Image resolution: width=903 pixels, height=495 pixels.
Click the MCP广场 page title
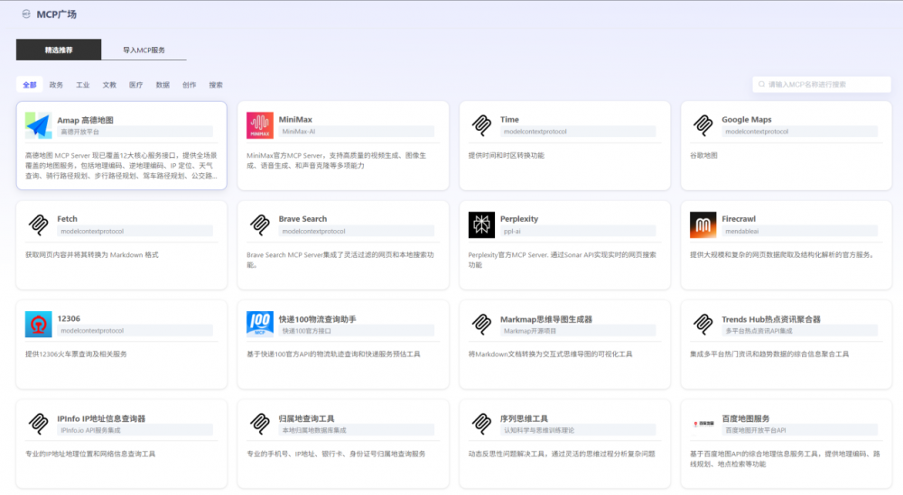click(56, 14)
